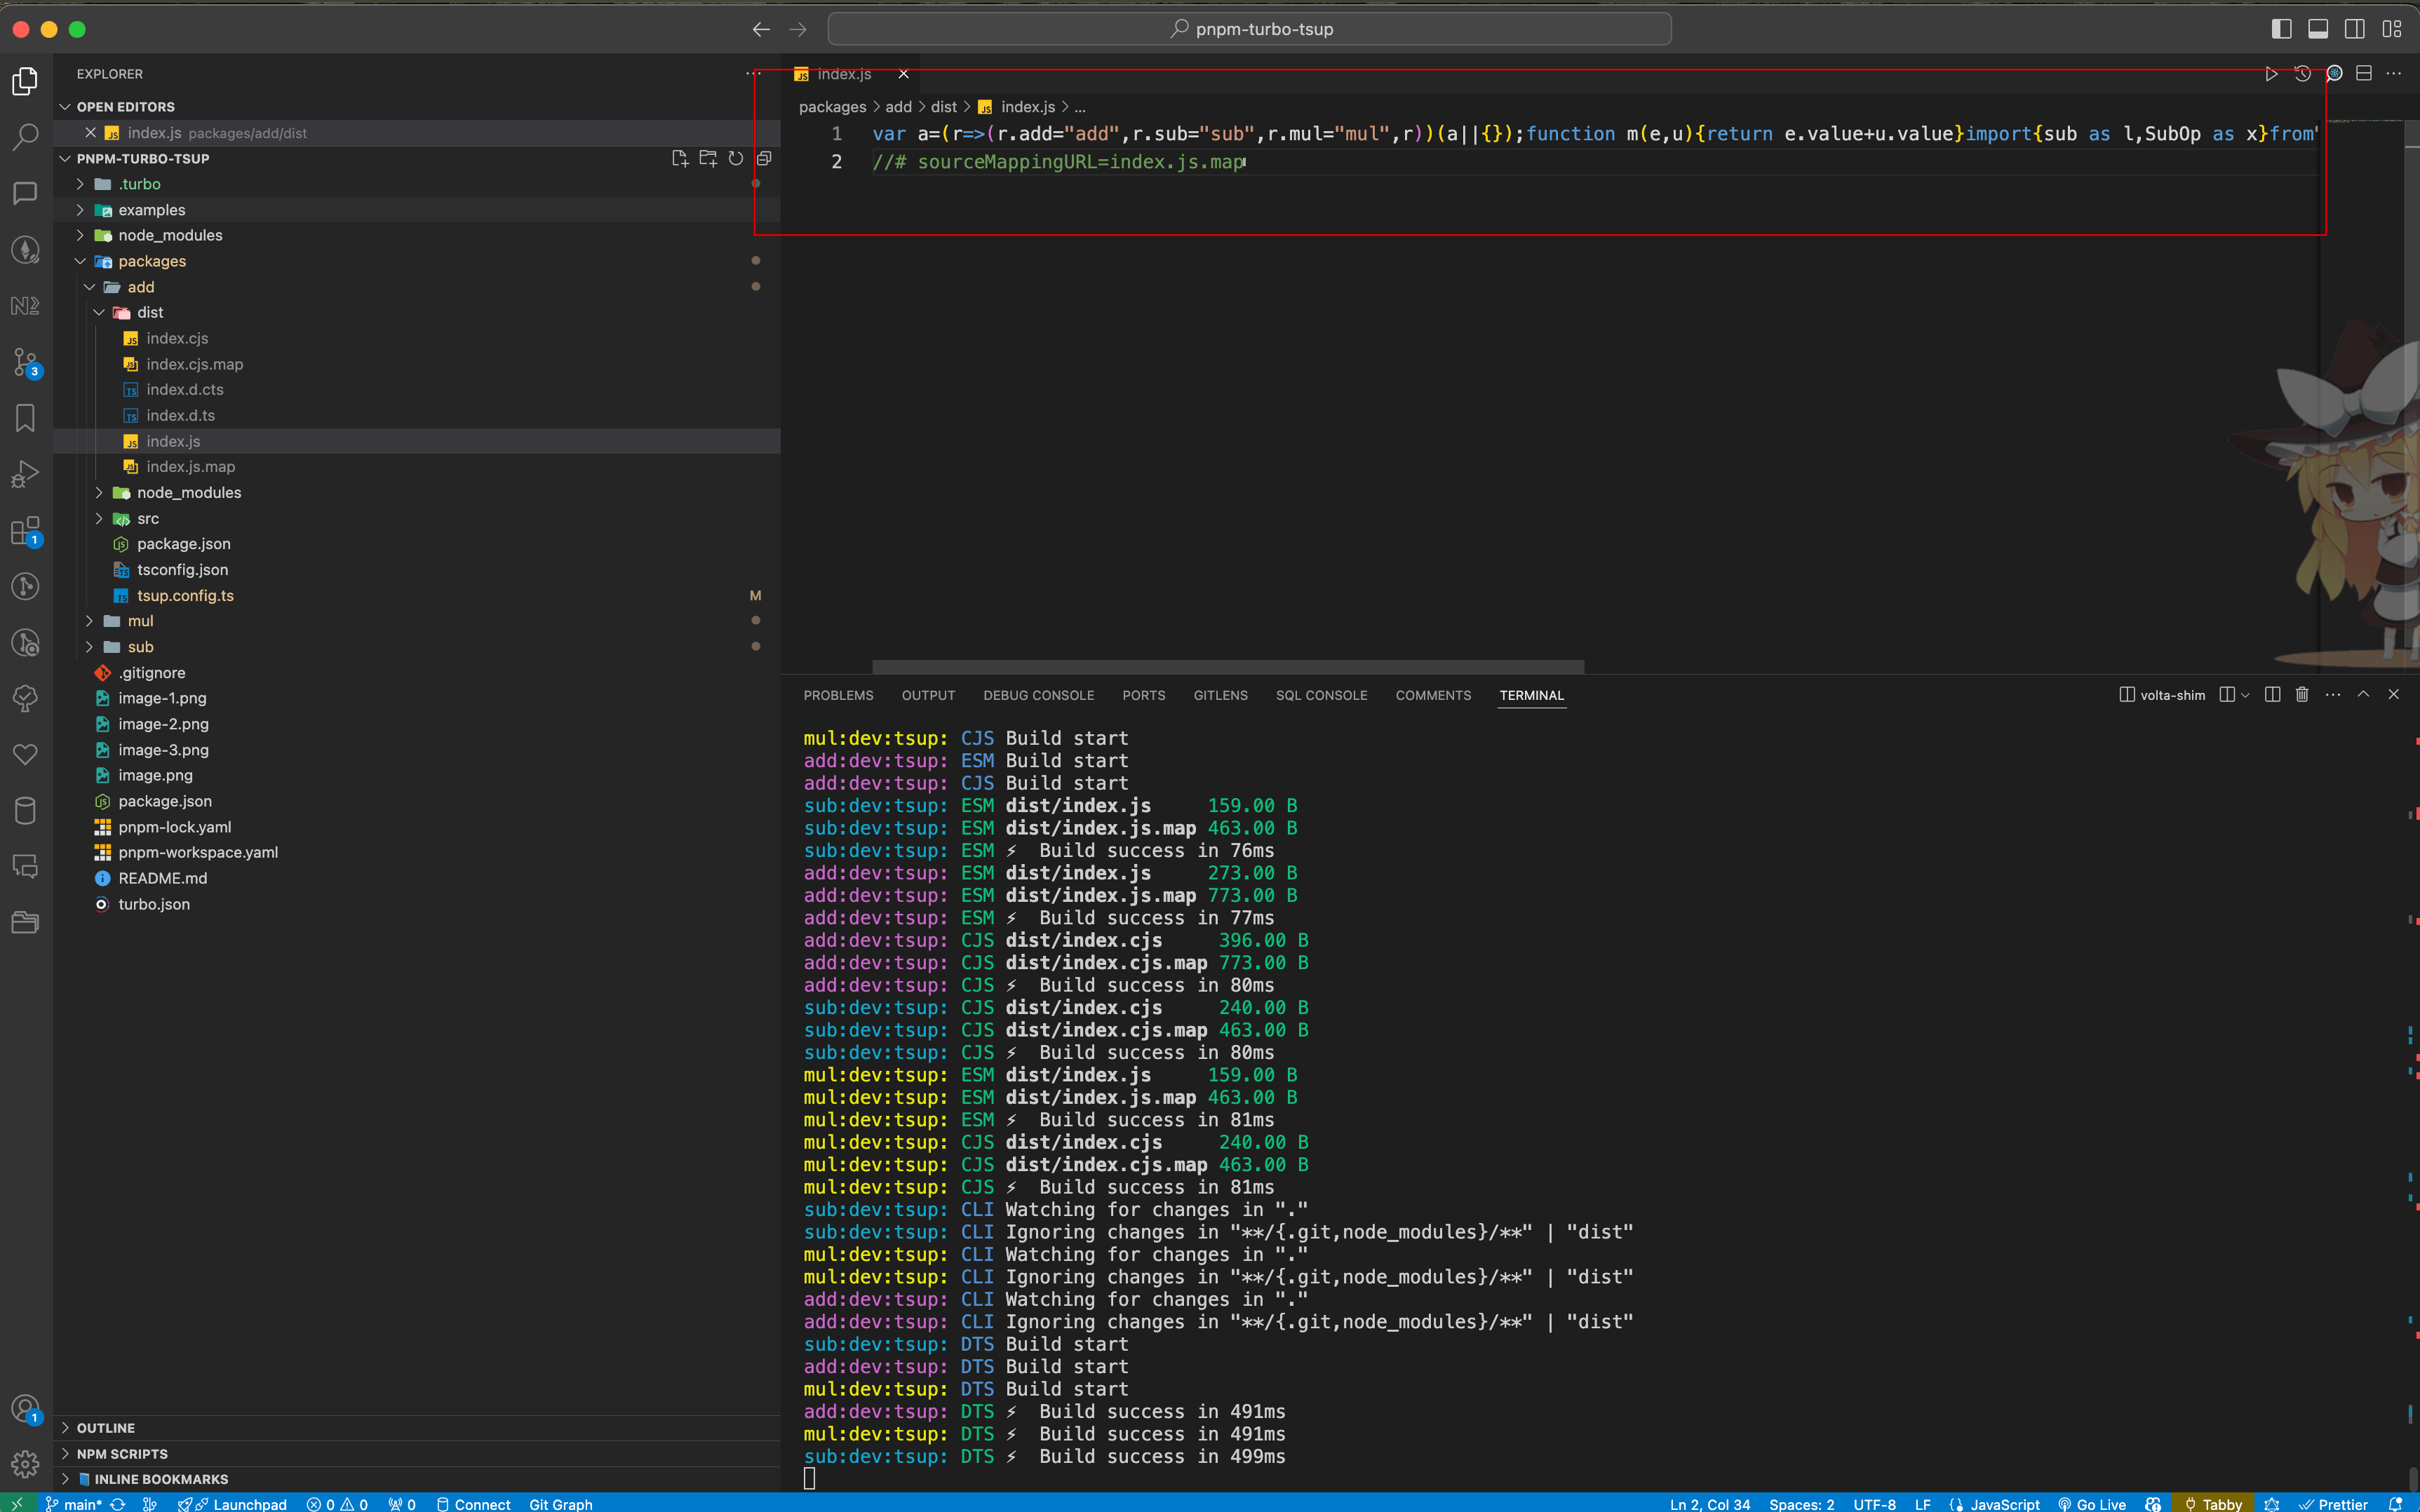2420x1512 pixels.
Task: Click the editor horizontal scrollbar
Action: [x=1228, y=666]
